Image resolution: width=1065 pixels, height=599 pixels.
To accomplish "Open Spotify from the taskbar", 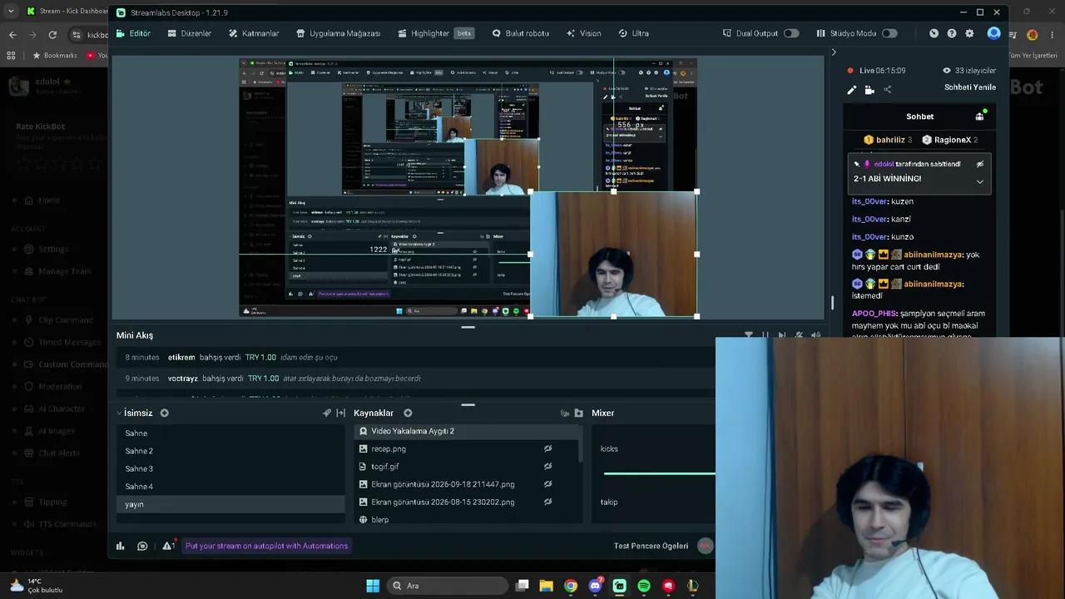I will coord(644,586).
